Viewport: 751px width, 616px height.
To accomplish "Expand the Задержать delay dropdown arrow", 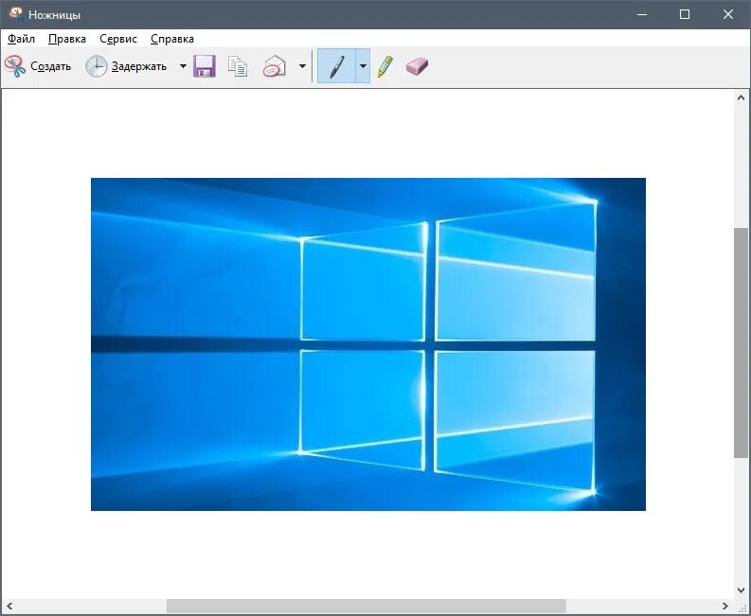I will [x=183, y=66].
